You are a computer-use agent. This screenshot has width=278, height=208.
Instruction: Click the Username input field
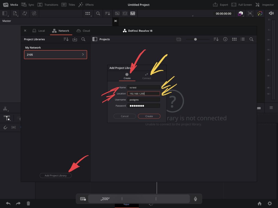(144, 100)
